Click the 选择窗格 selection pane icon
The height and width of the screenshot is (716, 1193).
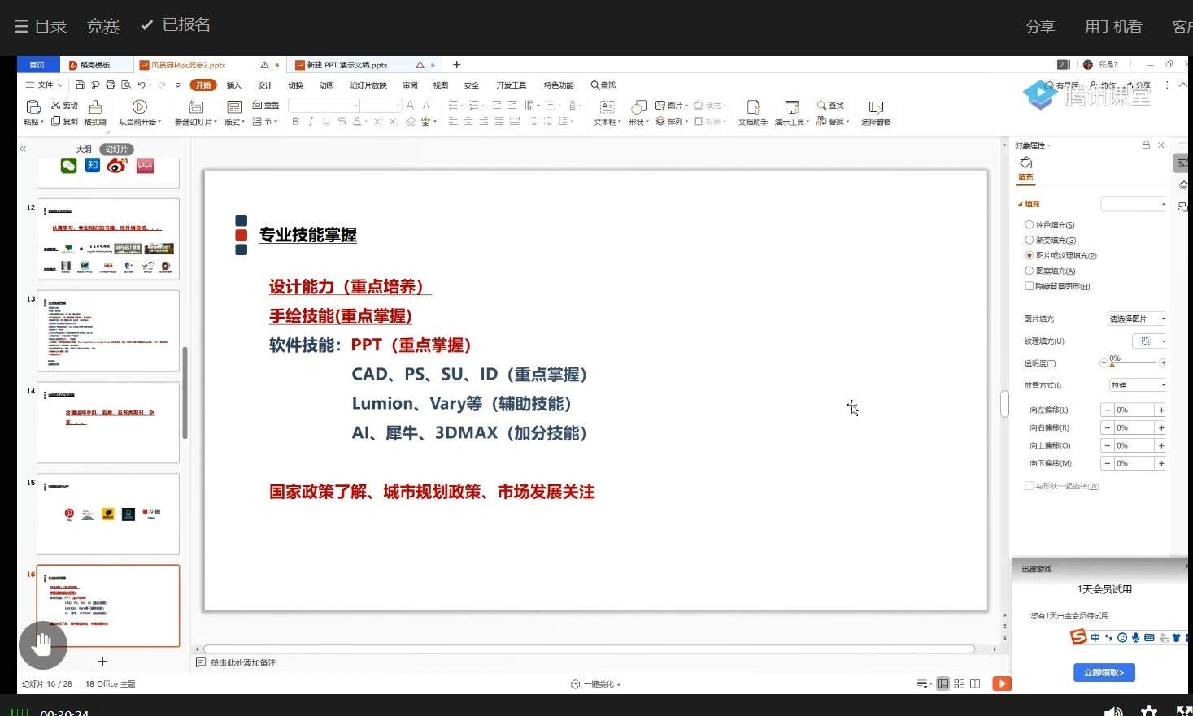click(876, 108)
